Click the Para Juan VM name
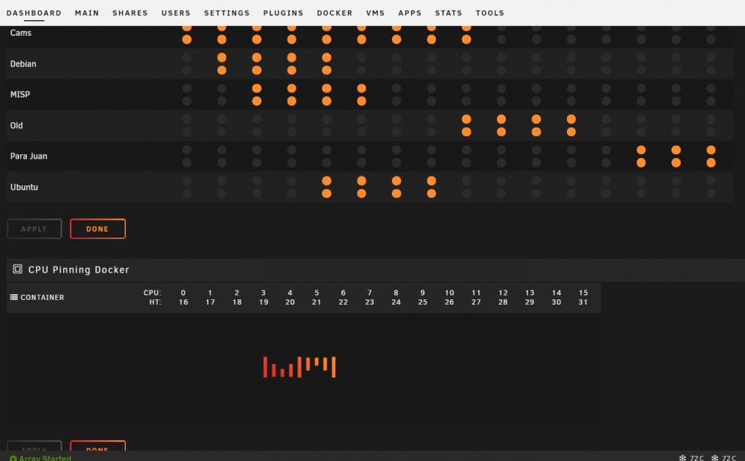Viewport: 745px width, 461px height. (x=29, y=156)
